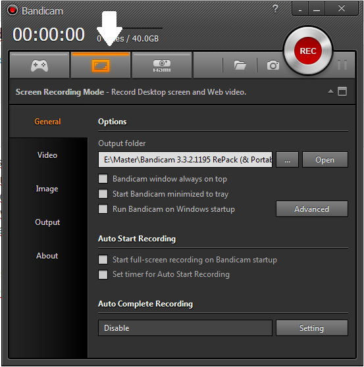Go to the Output tab
Screen dimensions: 364x367
47,222
